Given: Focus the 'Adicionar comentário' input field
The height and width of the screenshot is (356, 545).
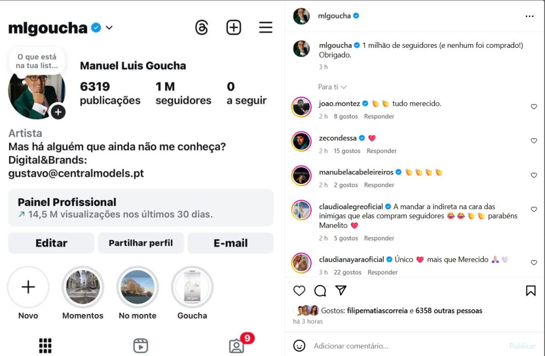Looking at the screenshot, I should coord(404,346).
